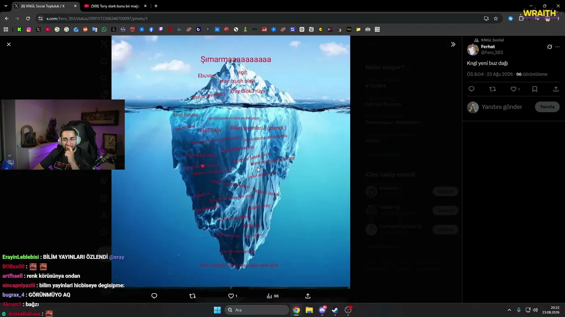Open Chrome from the taskbar

(x=296, y=310)
